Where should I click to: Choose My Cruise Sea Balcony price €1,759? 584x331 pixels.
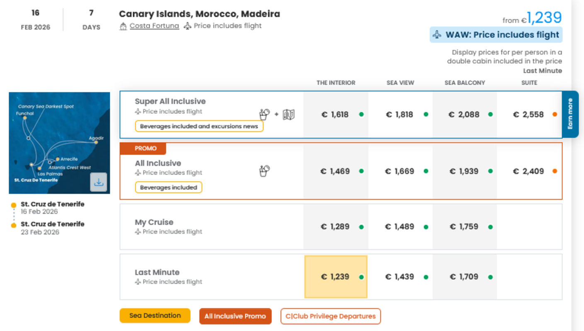464,227
